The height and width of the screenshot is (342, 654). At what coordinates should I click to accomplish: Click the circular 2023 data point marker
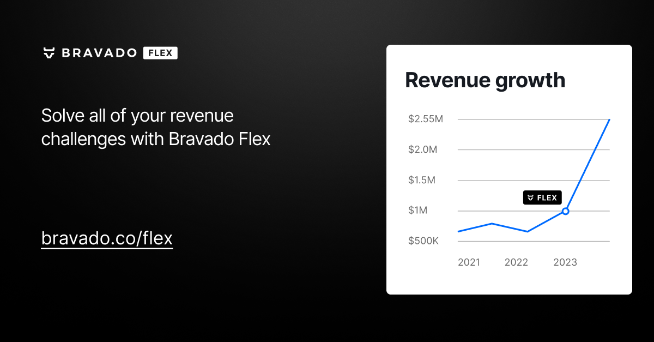[x=566, y=211]
